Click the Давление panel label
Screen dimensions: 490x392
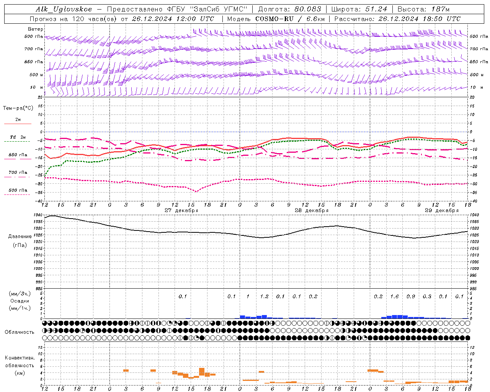[20, 237]
